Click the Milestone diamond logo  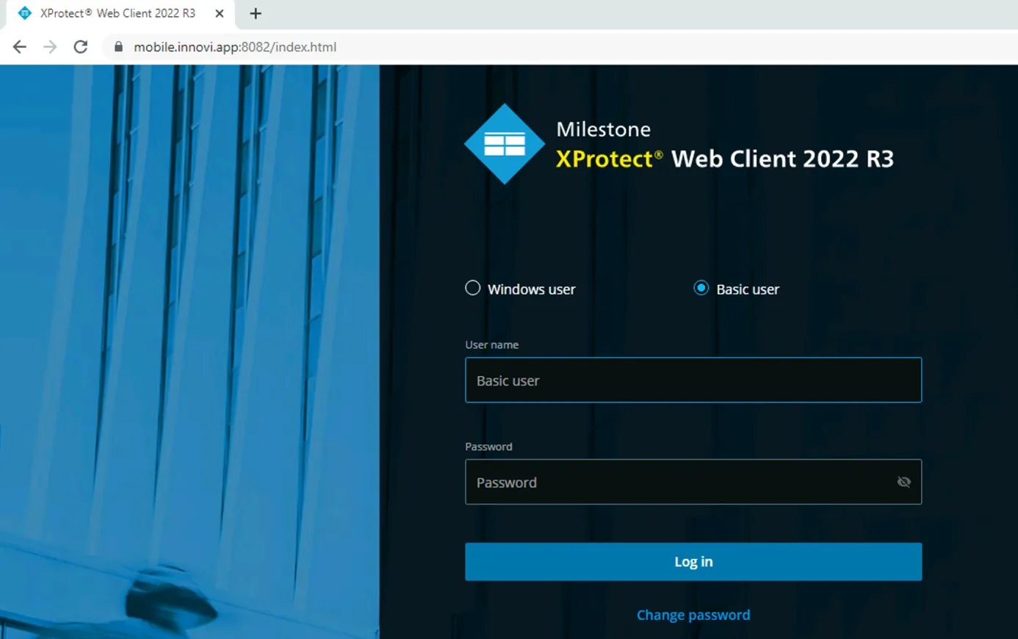point(505,144)
